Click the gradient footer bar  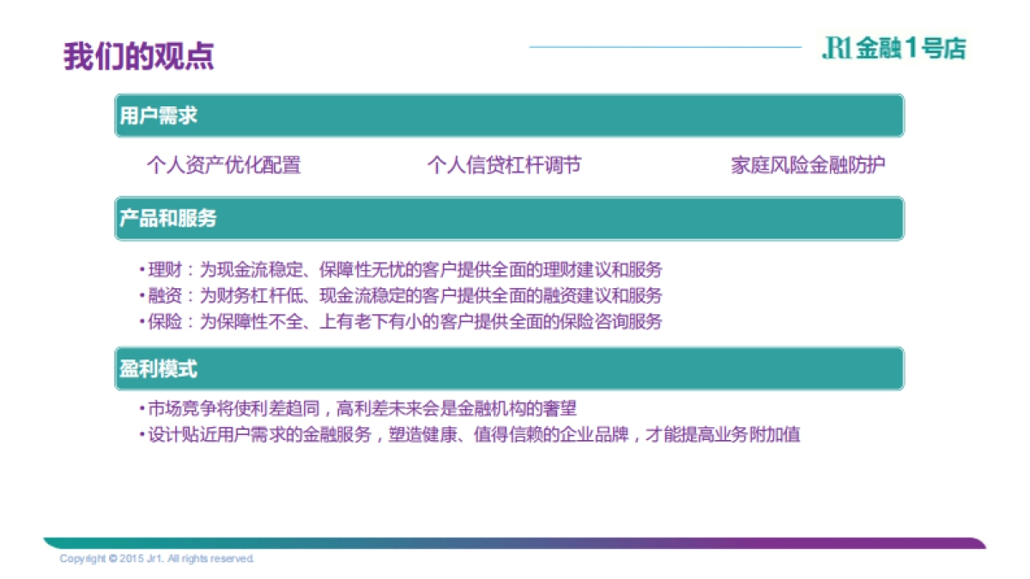tap(515, 544)
